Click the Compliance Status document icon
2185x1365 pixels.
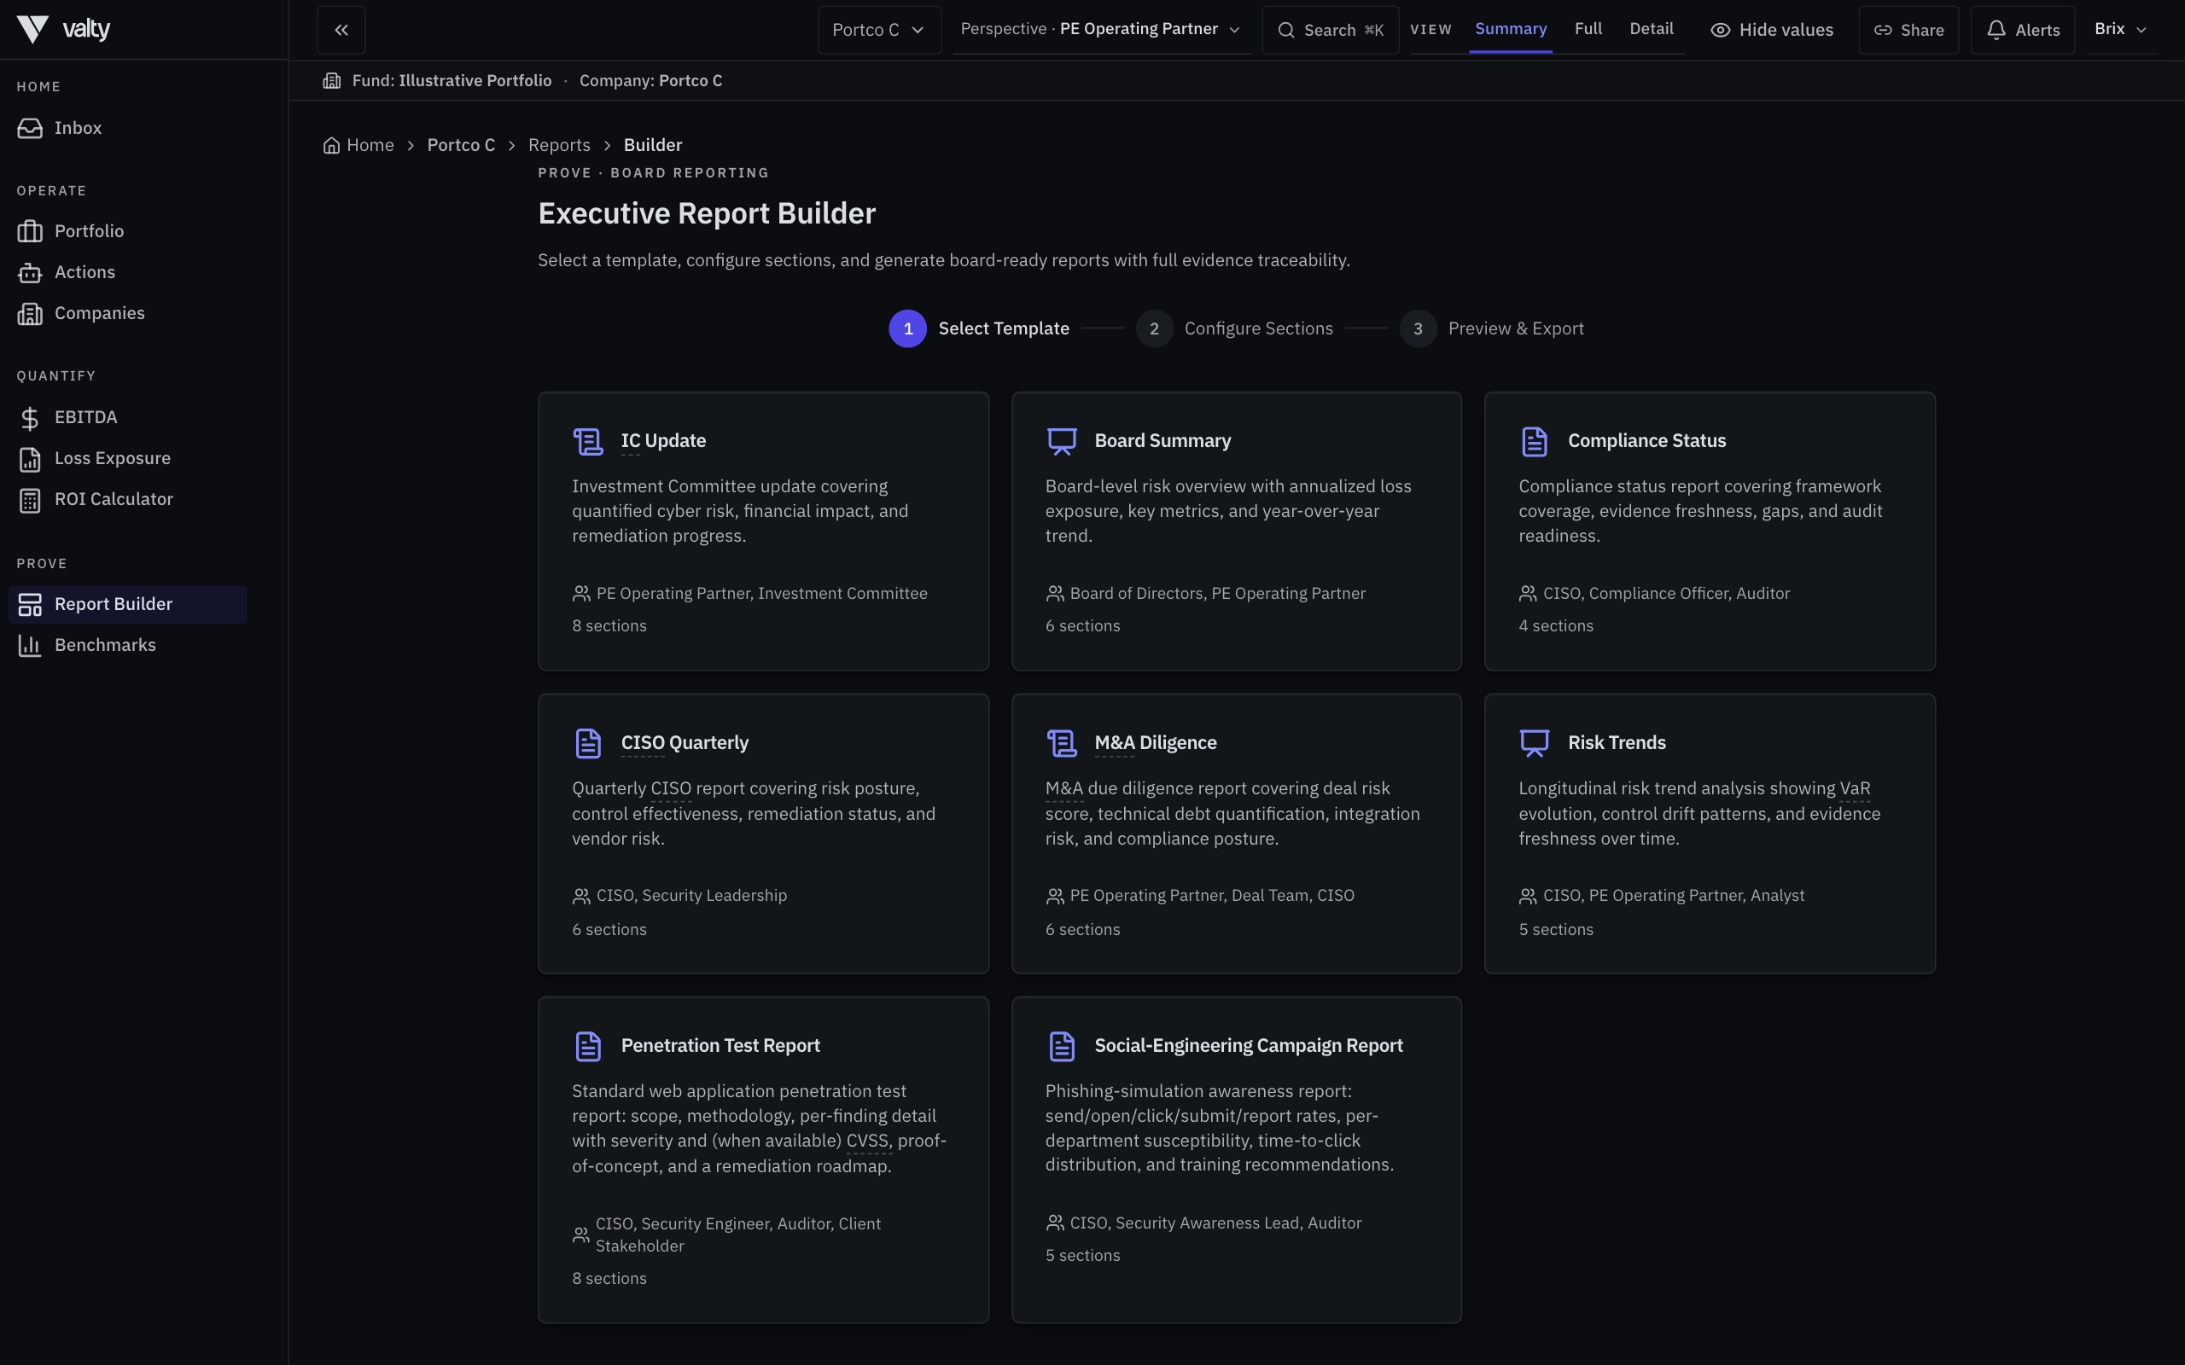[x=1534, y=441]
